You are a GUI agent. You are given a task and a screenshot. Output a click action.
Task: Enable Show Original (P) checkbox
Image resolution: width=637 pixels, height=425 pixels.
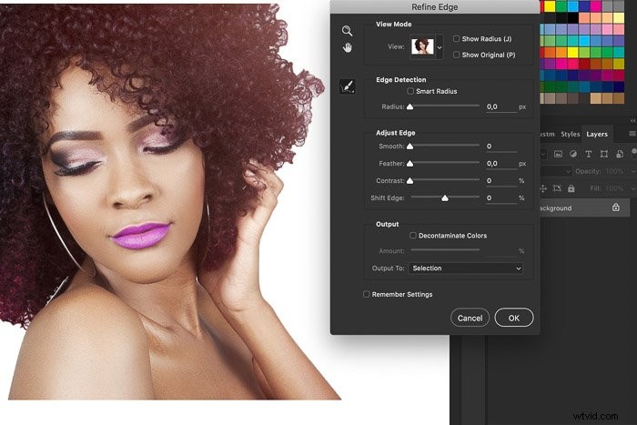coord(456,55)
